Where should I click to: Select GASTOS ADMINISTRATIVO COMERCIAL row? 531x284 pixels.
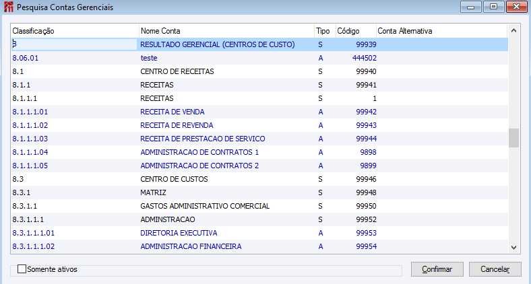pos(259,206)
